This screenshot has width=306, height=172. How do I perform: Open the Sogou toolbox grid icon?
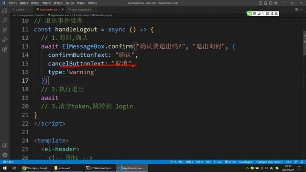(276, 13)
